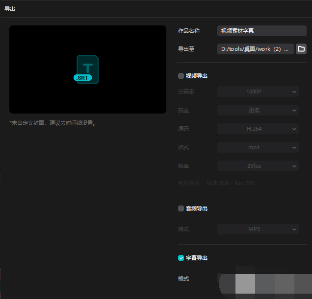Open the 码率 dropdown showing 更低
This screenshot has height=299, width=312.
tap(258, 110)
